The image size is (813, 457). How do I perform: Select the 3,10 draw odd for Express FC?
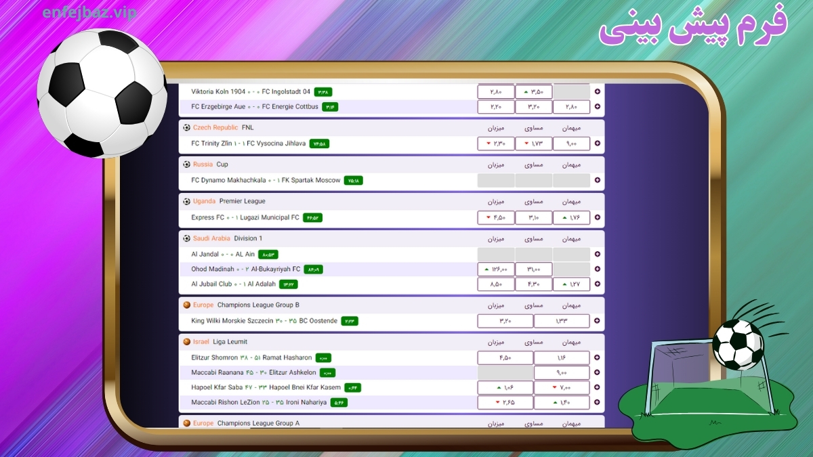pyautogui.click(x=533, y=217)
